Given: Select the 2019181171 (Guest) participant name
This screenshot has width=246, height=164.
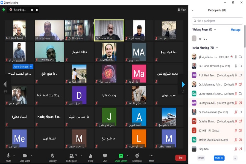Looking at the screenshot, I should pos(209,131).
